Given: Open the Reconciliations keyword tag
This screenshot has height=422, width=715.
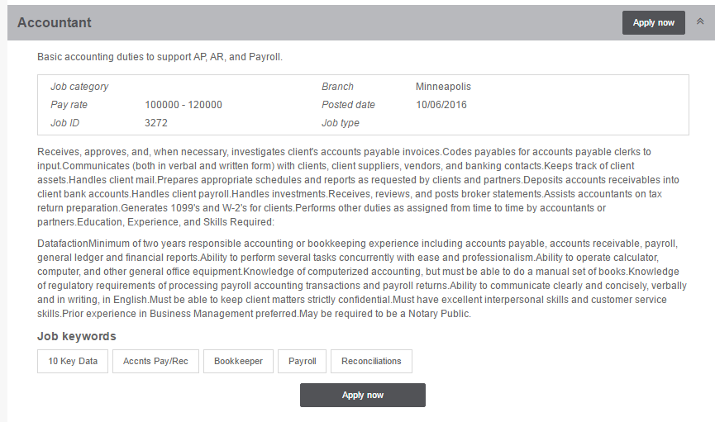Looking at the screenshot, I should [371, 362].
